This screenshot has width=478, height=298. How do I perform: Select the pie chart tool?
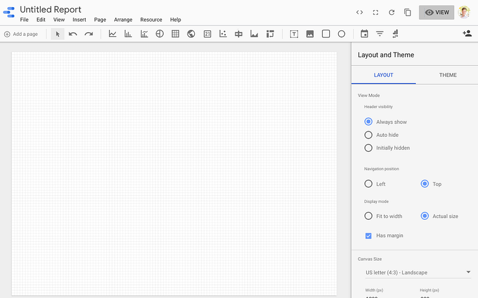[x=160, y=34]
